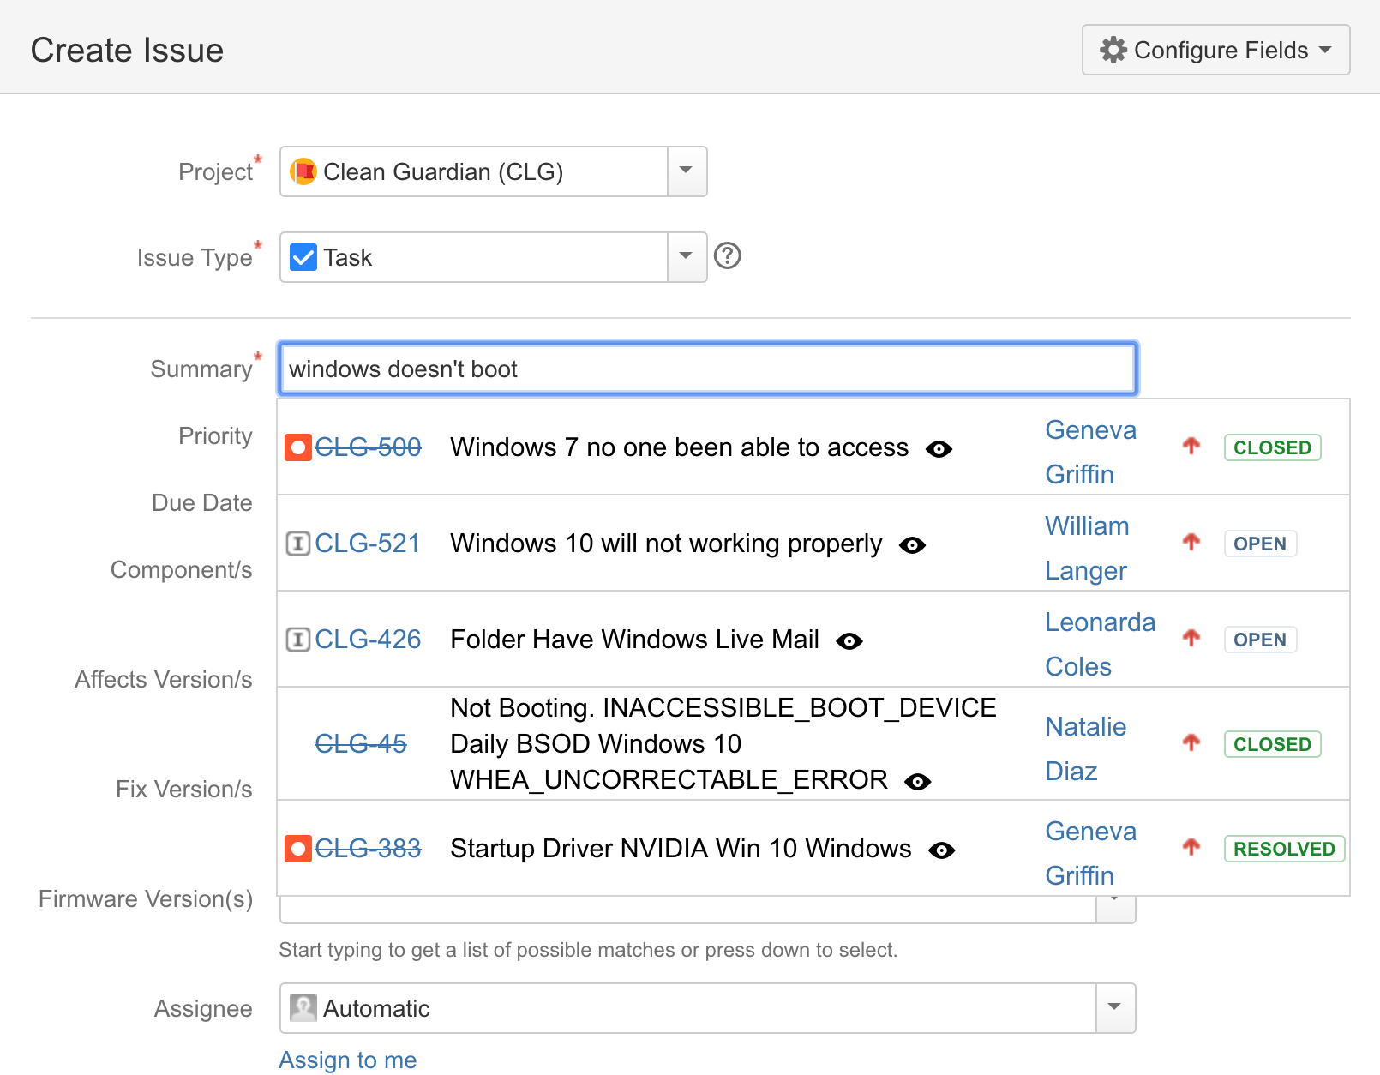Expand the Issue Type dropdown
Screen dimensions: 1380x1075
[x=686, y=257]
